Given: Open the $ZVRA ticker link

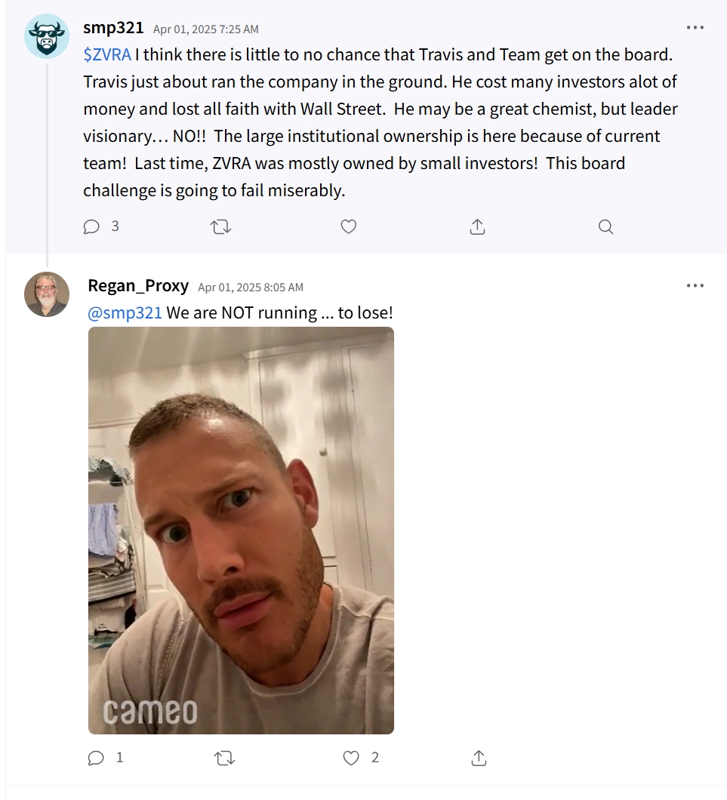Looking at the screenshot, I should click(107, 54).
